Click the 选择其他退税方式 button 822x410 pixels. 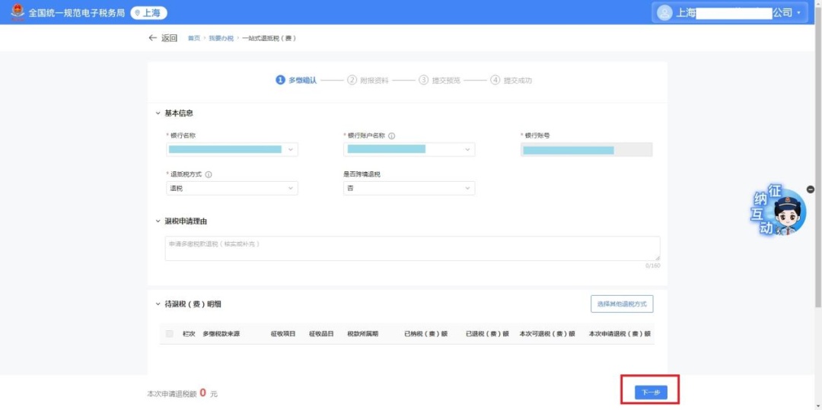pyautogui.click(x=622, y=304)
